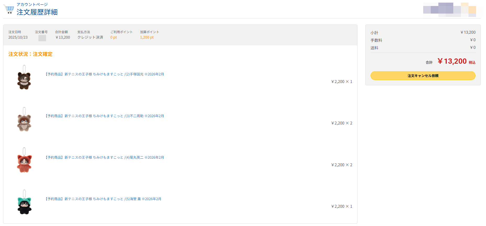Click the 0 pt used points value
The width and height of the screenshot is (486, 226).
[x=113, y=38]
